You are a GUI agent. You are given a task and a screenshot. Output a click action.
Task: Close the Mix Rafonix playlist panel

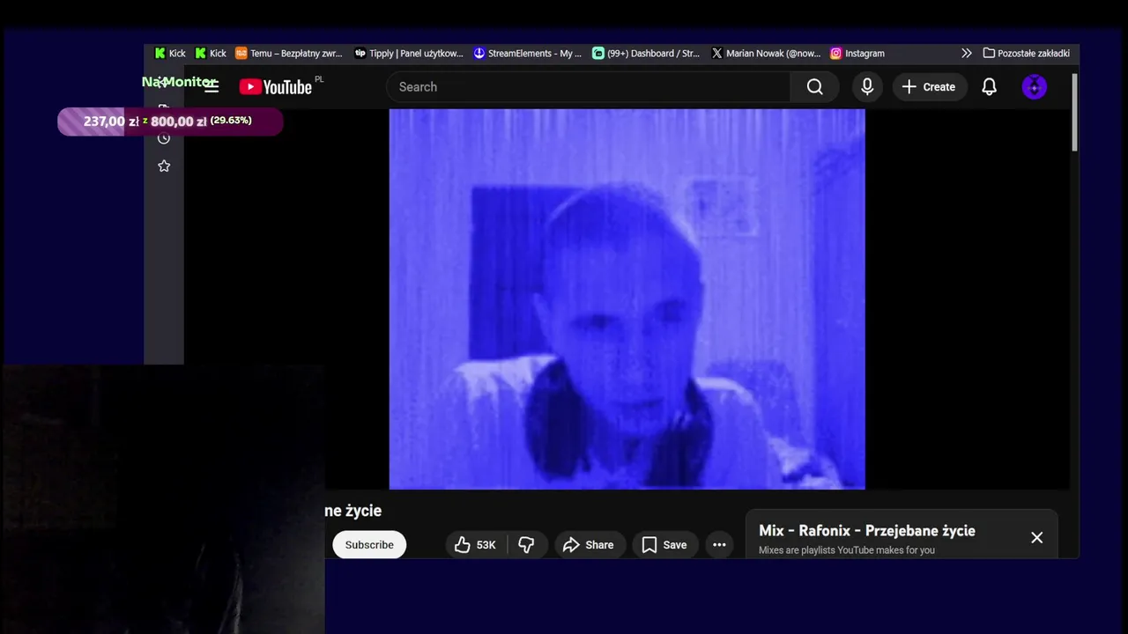click(1037, 537)
